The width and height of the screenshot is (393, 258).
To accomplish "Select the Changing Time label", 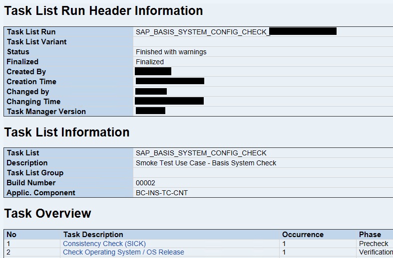I will [x=33, y=102].
